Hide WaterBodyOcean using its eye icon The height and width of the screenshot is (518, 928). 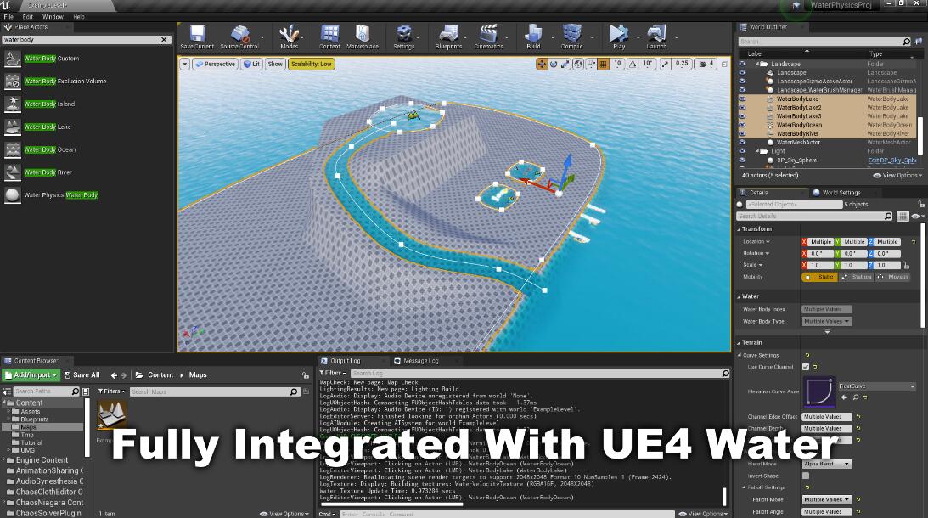click(x=742, y=125)
